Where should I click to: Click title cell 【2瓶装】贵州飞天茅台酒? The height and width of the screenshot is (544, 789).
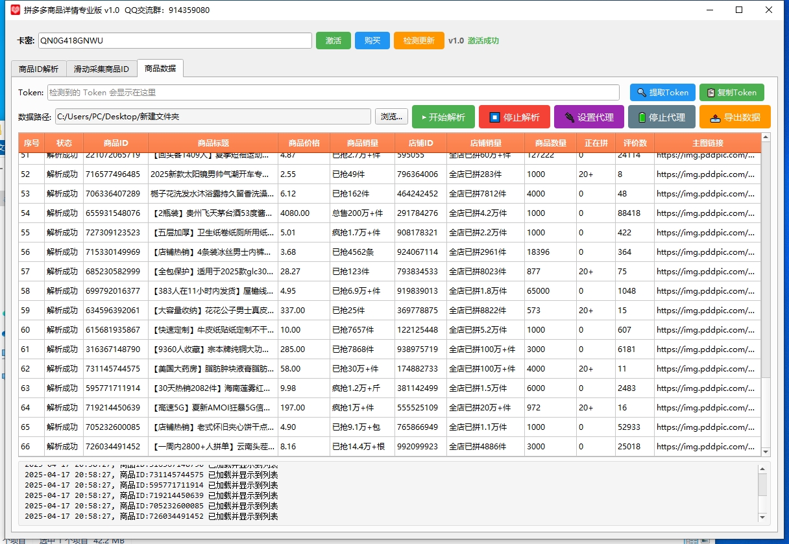[x=213, y=213]
